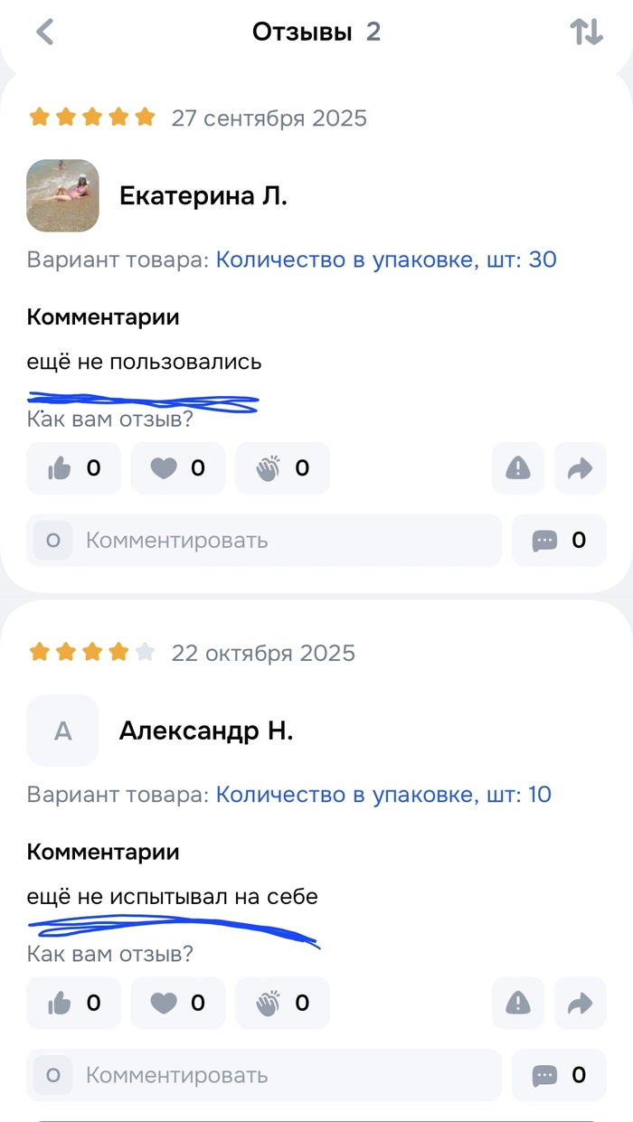The image size is (633, 1122).
Task: Comment on Александр Н.'s review
Action: tap(264, 1075)
